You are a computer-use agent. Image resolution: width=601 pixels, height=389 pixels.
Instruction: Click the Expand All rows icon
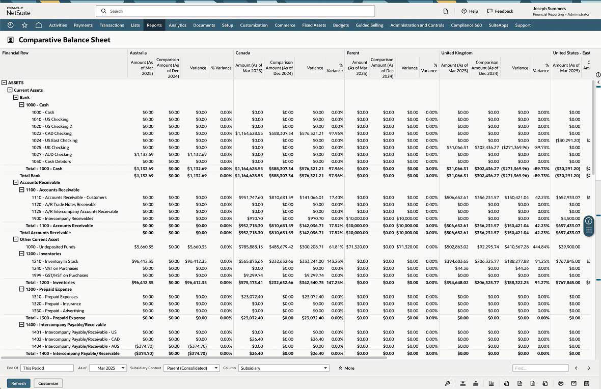click(463, 383)
